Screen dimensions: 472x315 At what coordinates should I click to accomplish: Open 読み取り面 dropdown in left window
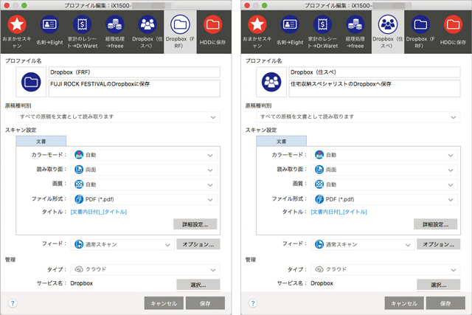pos(144,170)
